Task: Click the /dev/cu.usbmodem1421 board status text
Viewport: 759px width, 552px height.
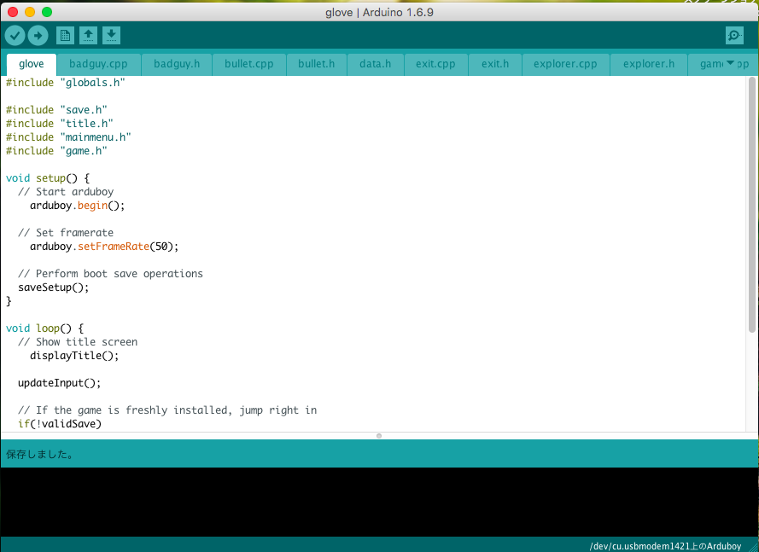Action: [x=665, y=546]
